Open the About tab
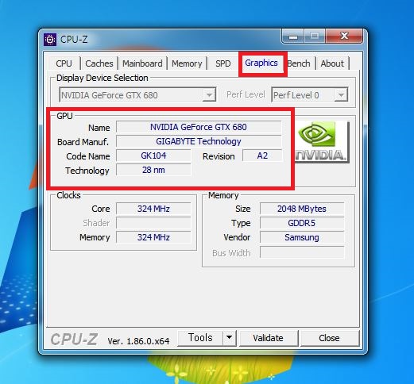 tap(332, 63)
